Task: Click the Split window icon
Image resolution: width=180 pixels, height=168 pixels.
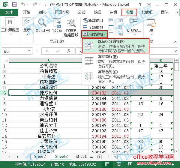Action: [111, 20]
